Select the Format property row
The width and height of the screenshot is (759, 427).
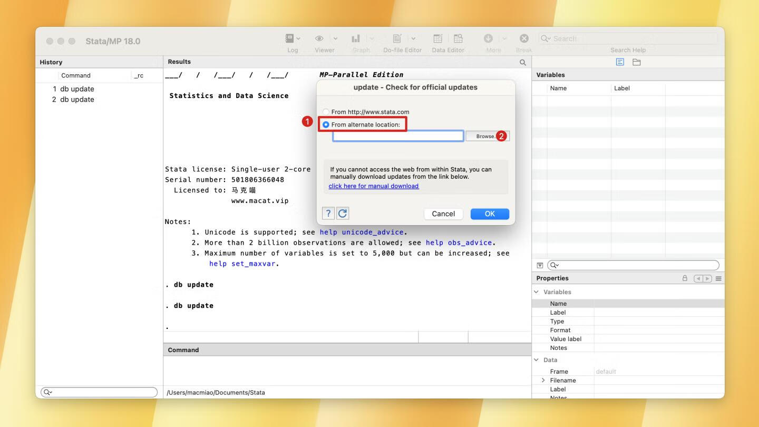[x=628, y=330]
